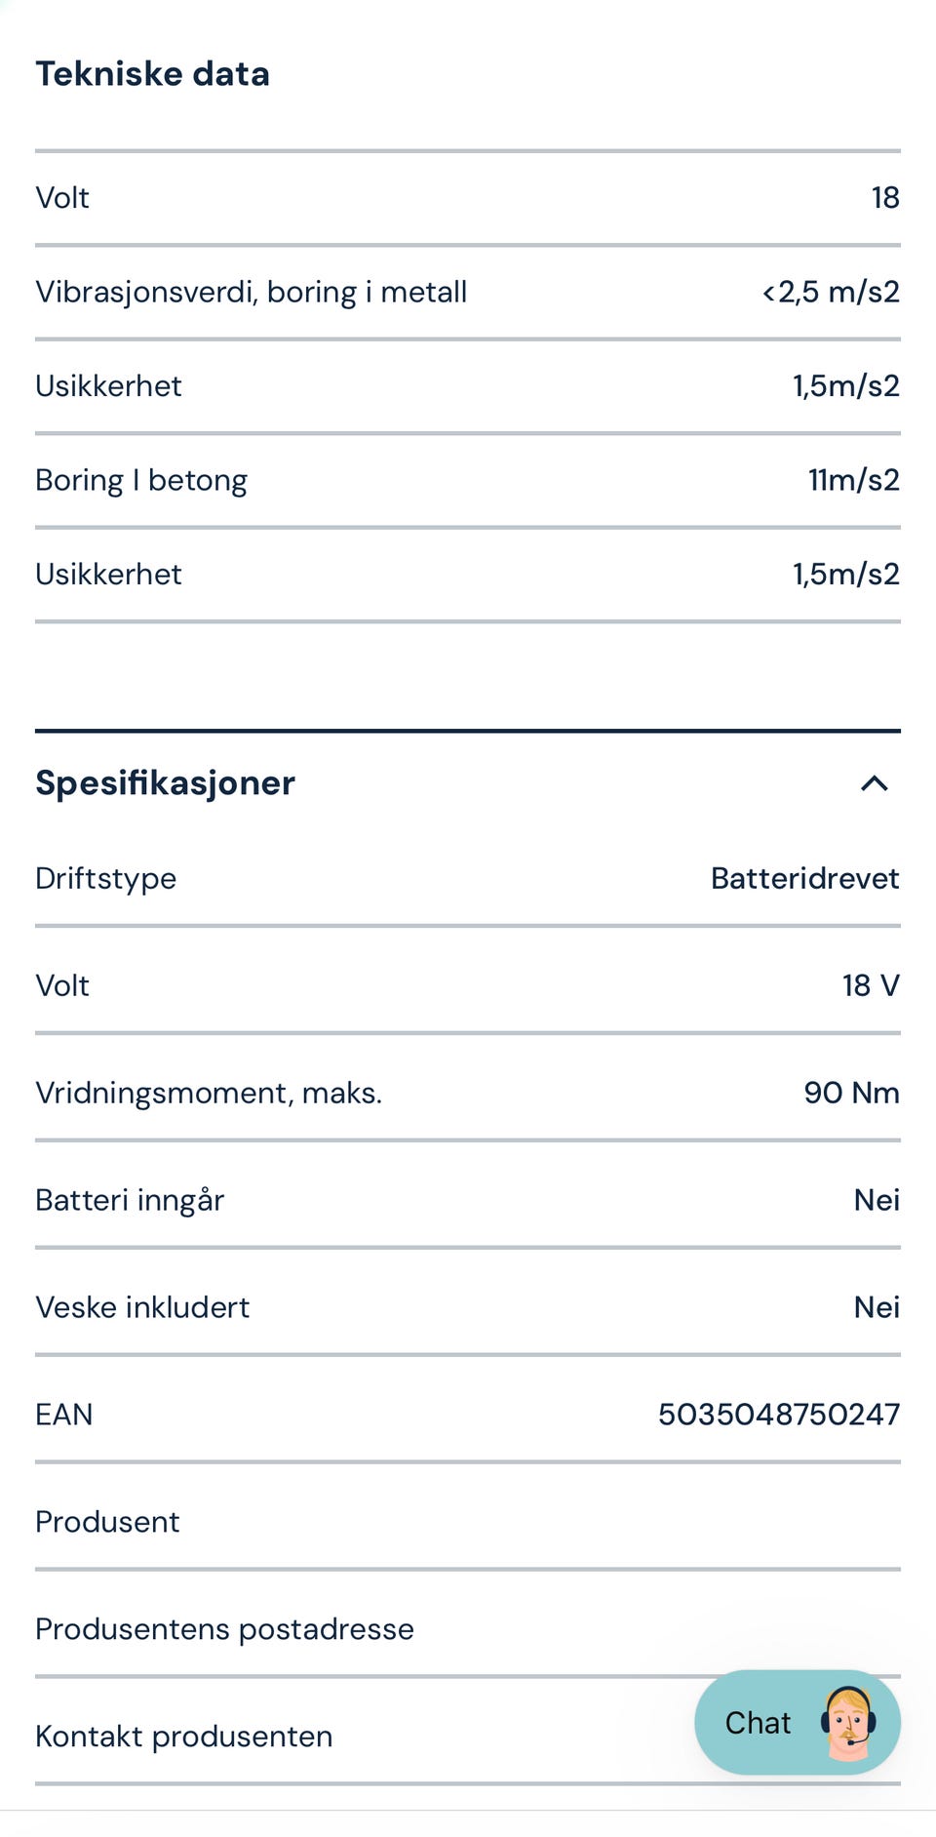Click the Produsentens postadresse row

pyautogui.click(x=224, y=1629)
